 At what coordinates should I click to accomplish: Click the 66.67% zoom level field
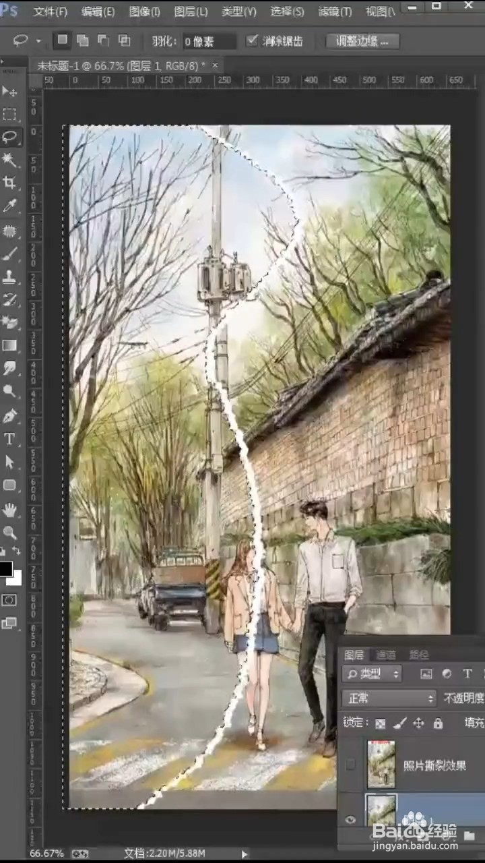47,854
